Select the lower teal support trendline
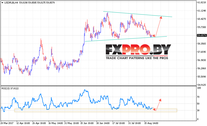 tap(126, 39)
